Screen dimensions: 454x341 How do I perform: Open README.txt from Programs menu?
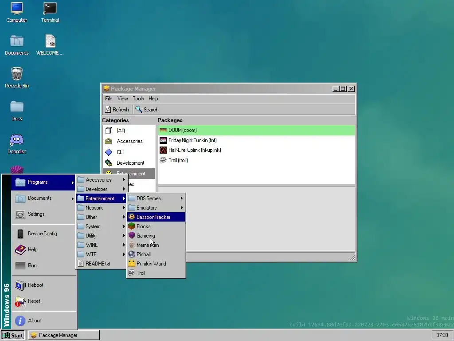pyautogui.click(x=102, y=264)
